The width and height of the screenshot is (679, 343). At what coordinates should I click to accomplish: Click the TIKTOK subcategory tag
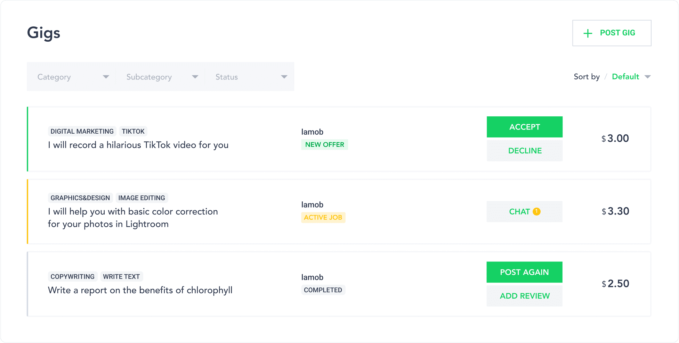[133, 131]
